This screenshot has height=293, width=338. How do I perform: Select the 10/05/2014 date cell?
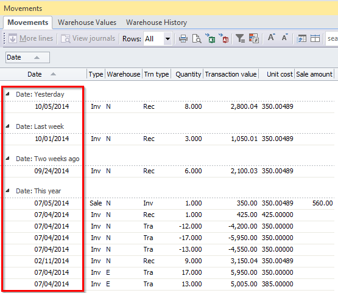52,106
